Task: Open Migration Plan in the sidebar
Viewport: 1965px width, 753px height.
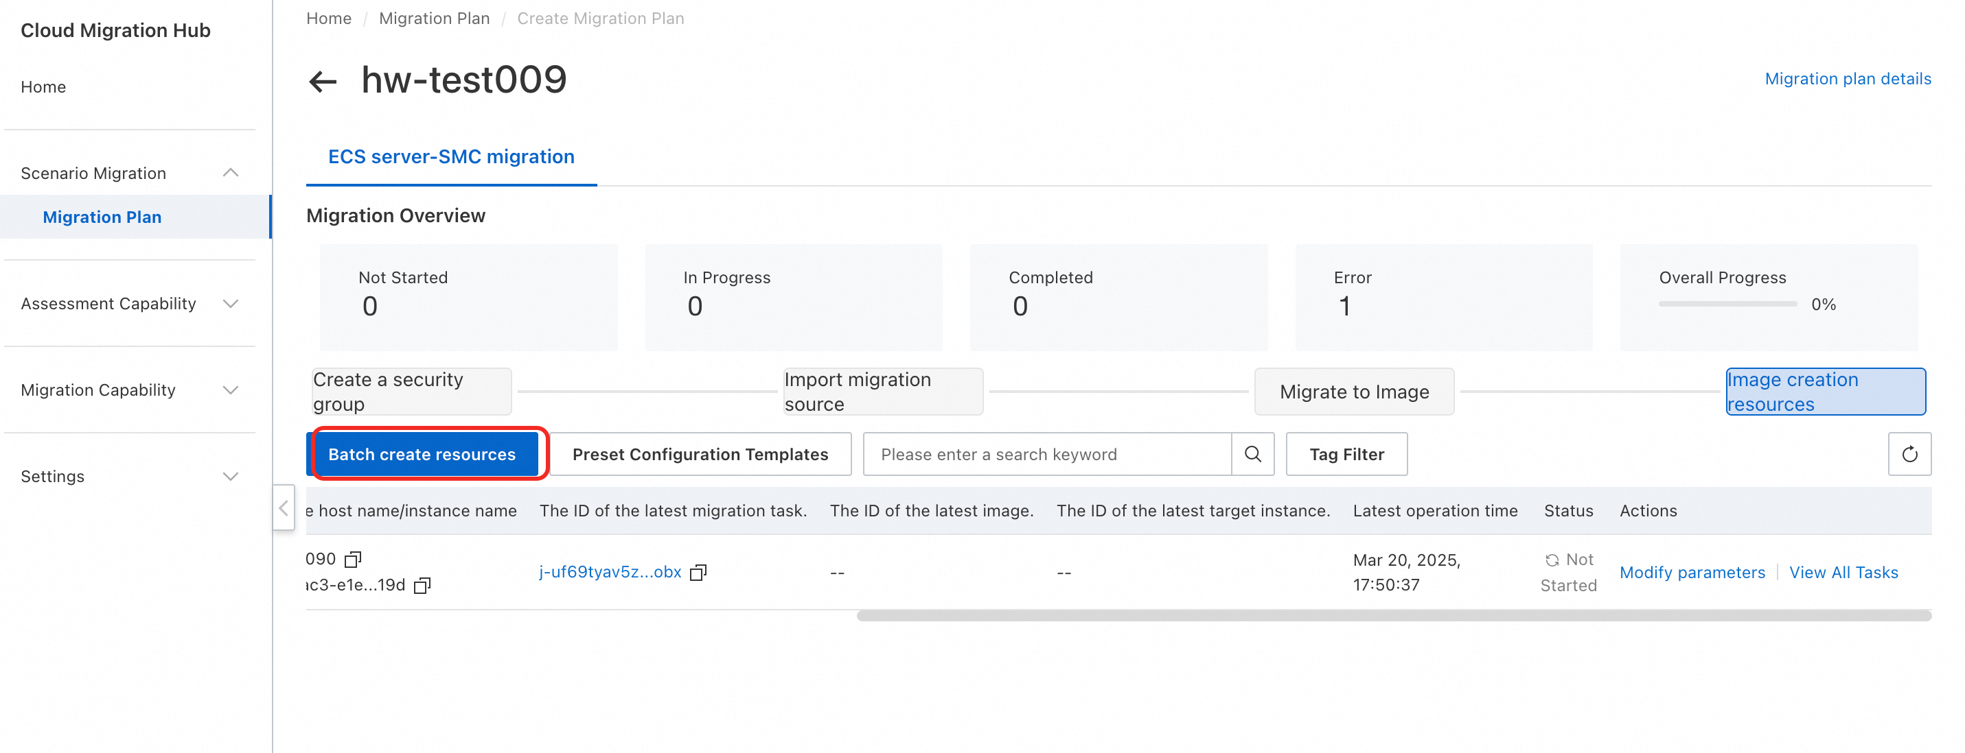Action: click(102, 217)
